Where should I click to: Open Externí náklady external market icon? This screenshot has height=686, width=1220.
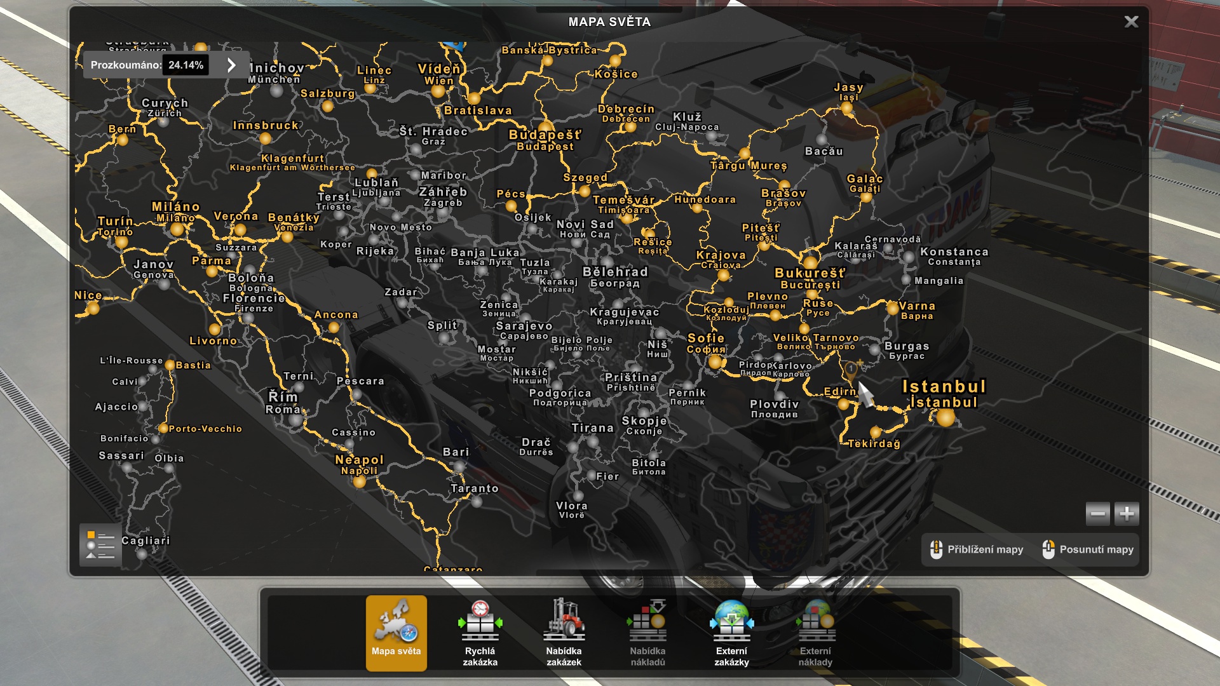click(815, 632)
